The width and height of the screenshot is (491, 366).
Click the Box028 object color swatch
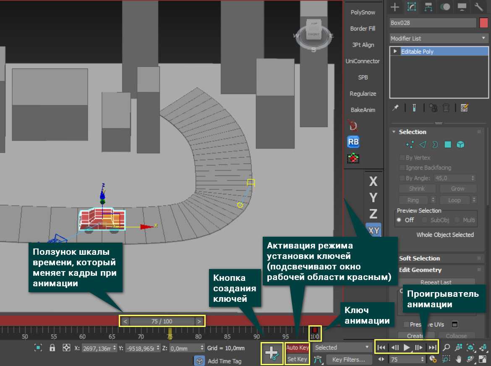pyautogui.click(x=483, y=23)
